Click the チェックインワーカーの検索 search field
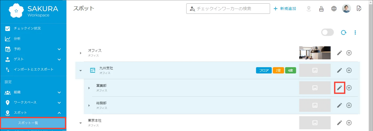The width and height of the screenshot is (373, 131). point(231,9)
